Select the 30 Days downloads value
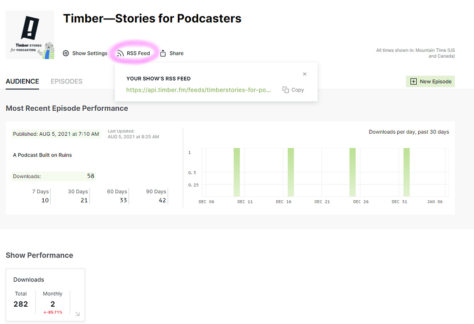The image size is (474, 324). [x=84, y=201]
